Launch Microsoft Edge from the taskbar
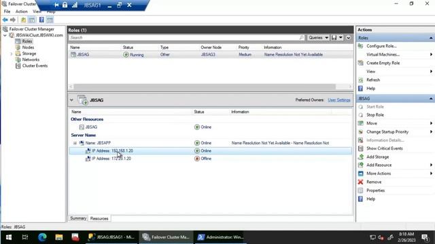The image size is (435, 244). (42, 237)
